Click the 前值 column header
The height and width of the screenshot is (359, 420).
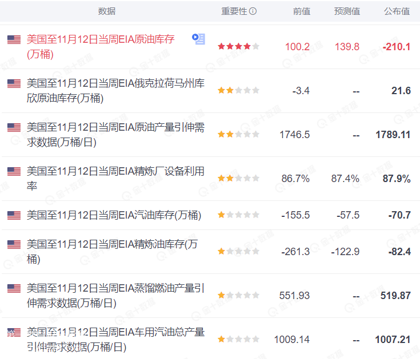click(301, 11)
